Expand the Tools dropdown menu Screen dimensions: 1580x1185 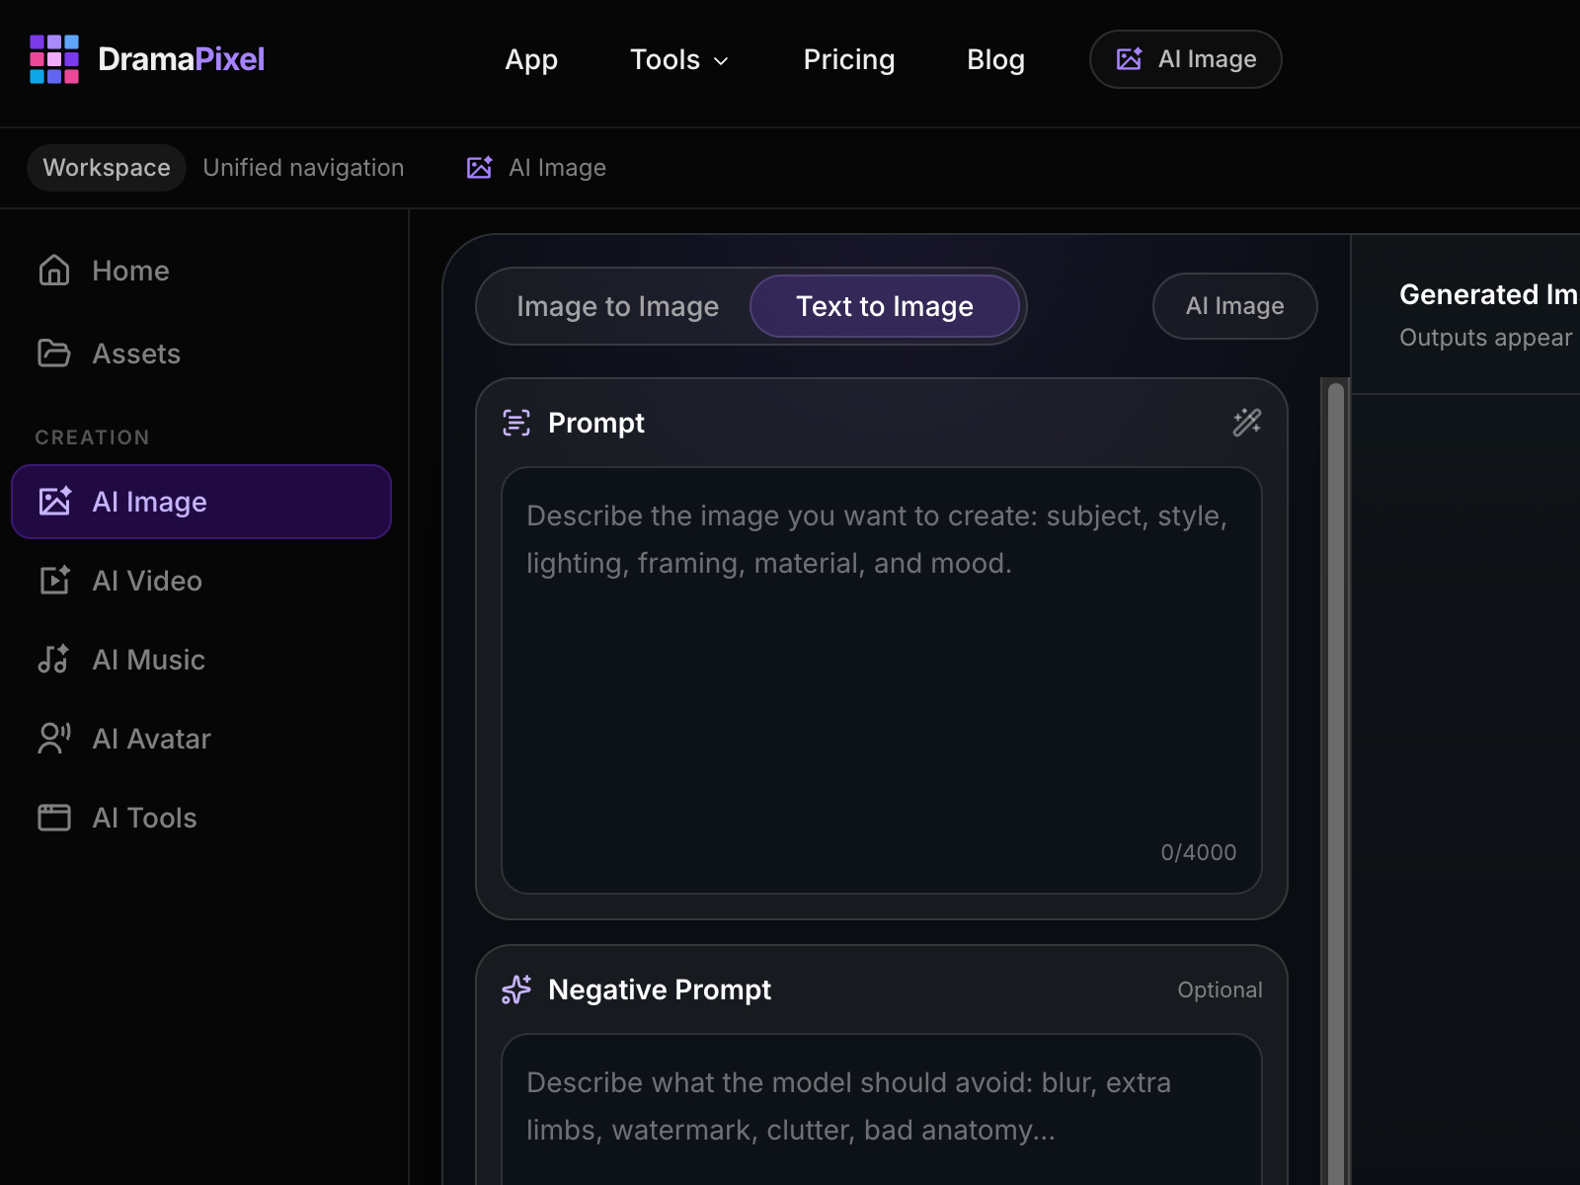pyautogui.click(x=679, y=59)
